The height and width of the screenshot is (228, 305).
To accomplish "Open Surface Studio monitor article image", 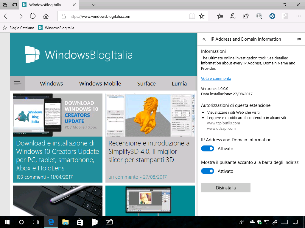I will 150,201.
